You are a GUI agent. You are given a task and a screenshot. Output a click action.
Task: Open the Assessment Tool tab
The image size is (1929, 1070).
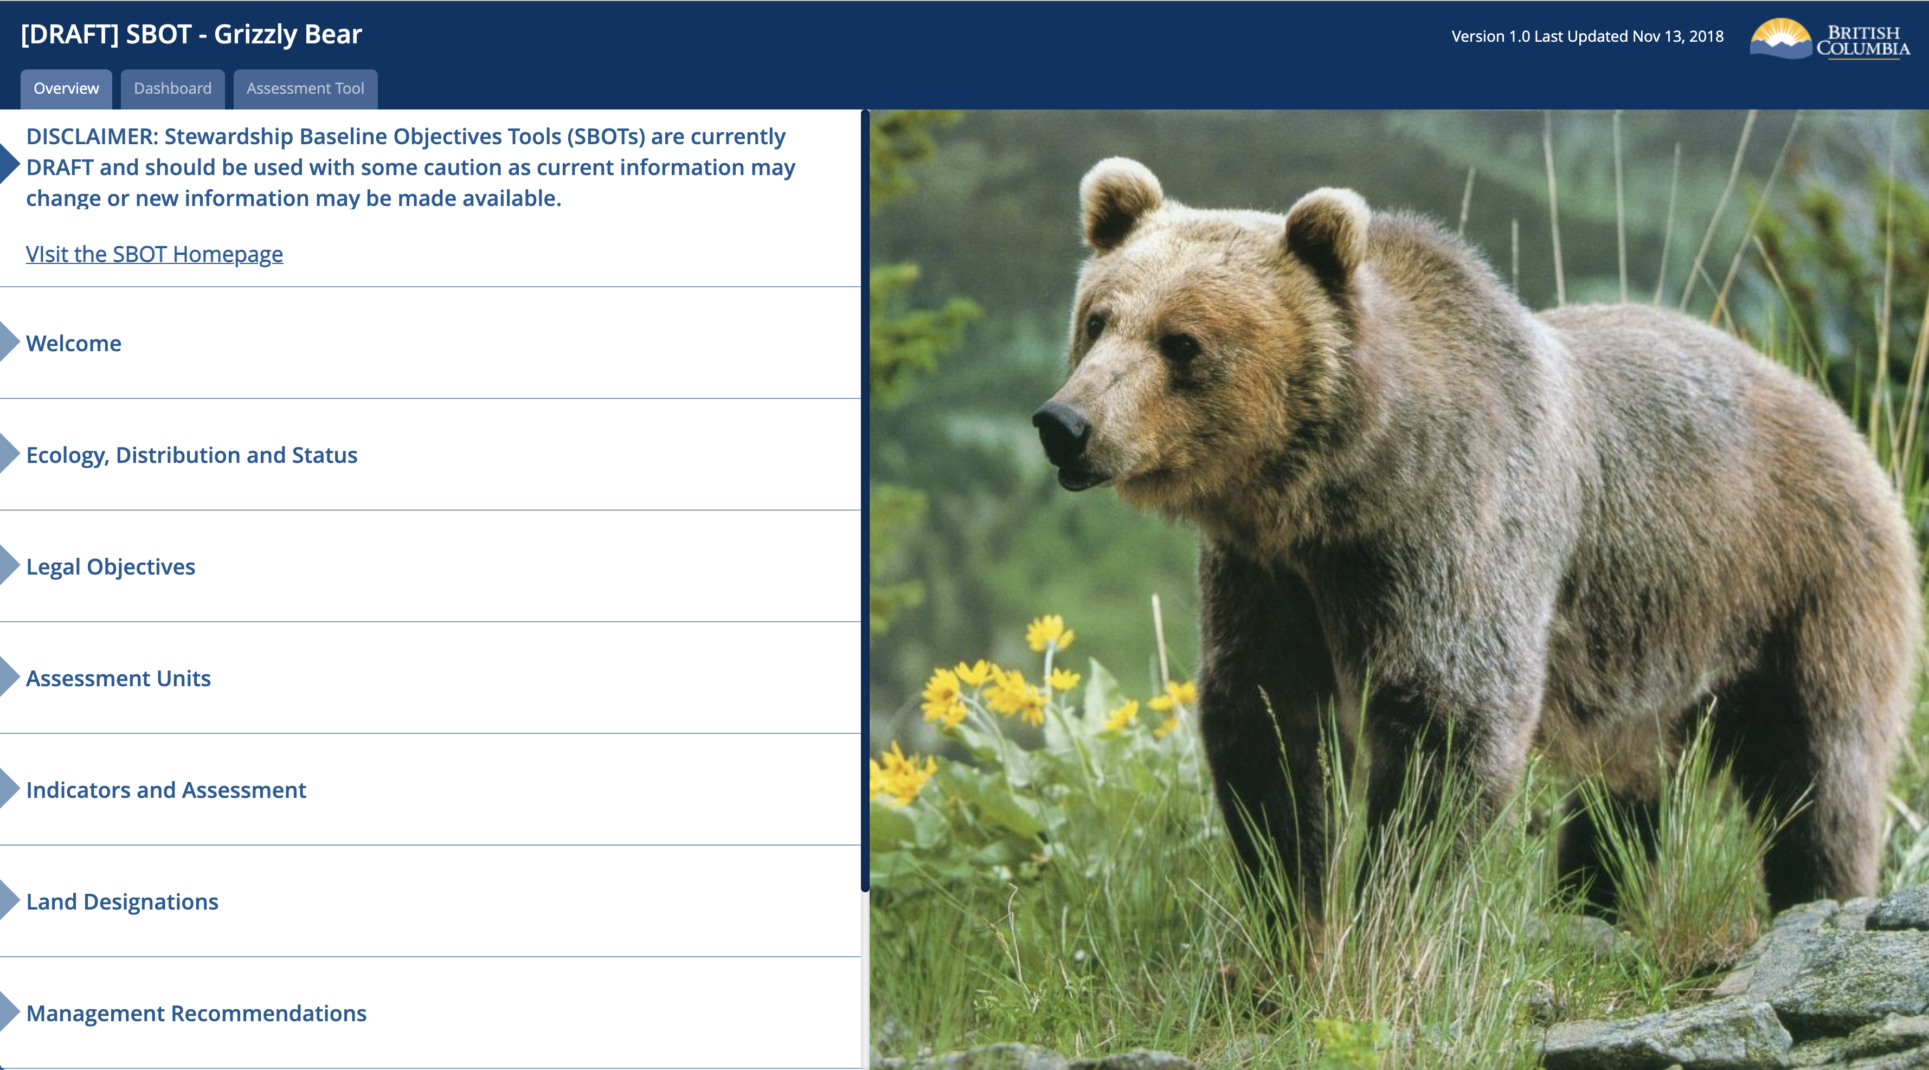coord(305,88)
